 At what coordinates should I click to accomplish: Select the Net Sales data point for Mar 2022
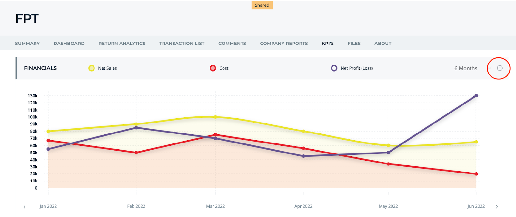tap(215, 117)
